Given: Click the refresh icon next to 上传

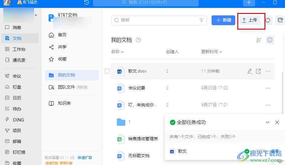Looking at the screenshot, I should 268,20.
